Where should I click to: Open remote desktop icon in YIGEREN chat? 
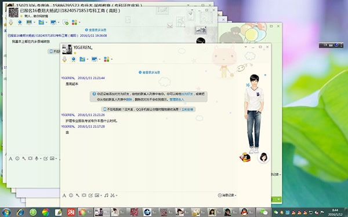point(95,59)
